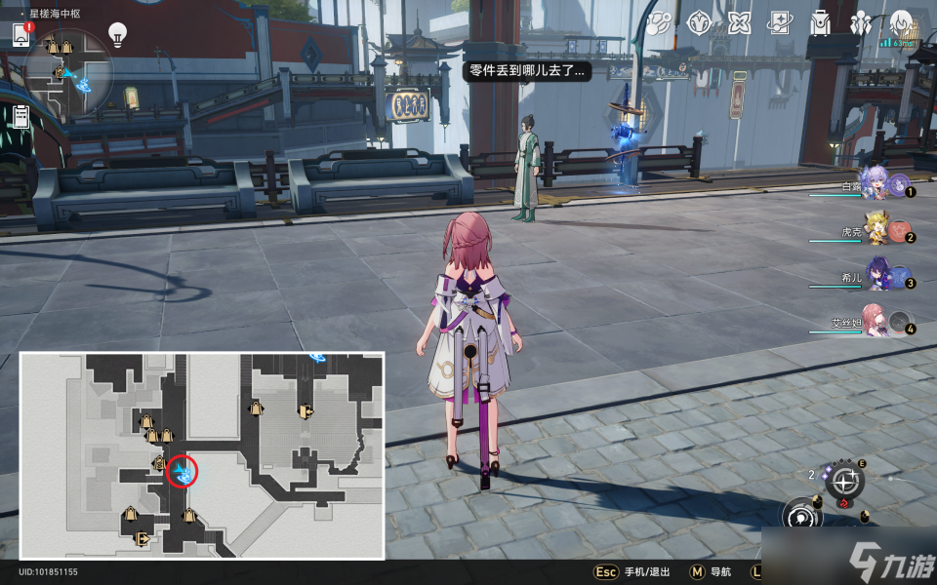Activate the E technique skill icon
The width and height of the screenshot is (937, 585).
click(x=844, y=481)
